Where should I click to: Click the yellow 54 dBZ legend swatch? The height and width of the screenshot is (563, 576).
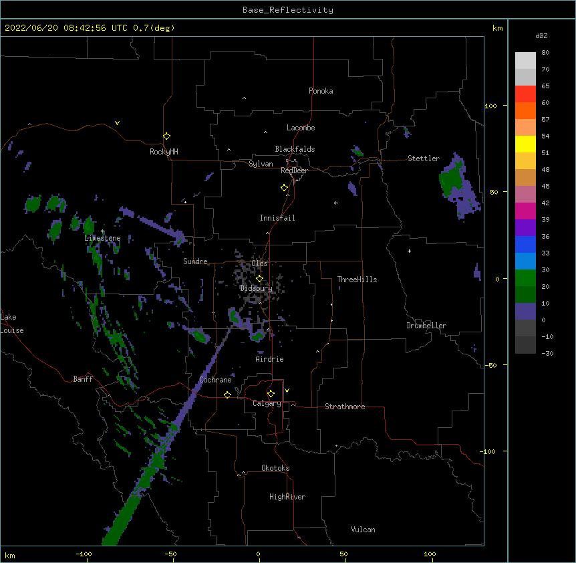point(525,144)
